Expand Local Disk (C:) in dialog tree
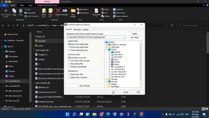209x118 pixels. [109, 67]
